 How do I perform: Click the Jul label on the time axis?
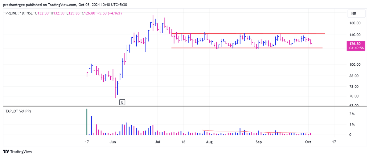[158, 142]
